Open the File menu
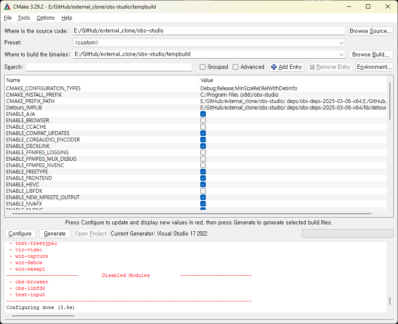 click(x=8, y=18)
